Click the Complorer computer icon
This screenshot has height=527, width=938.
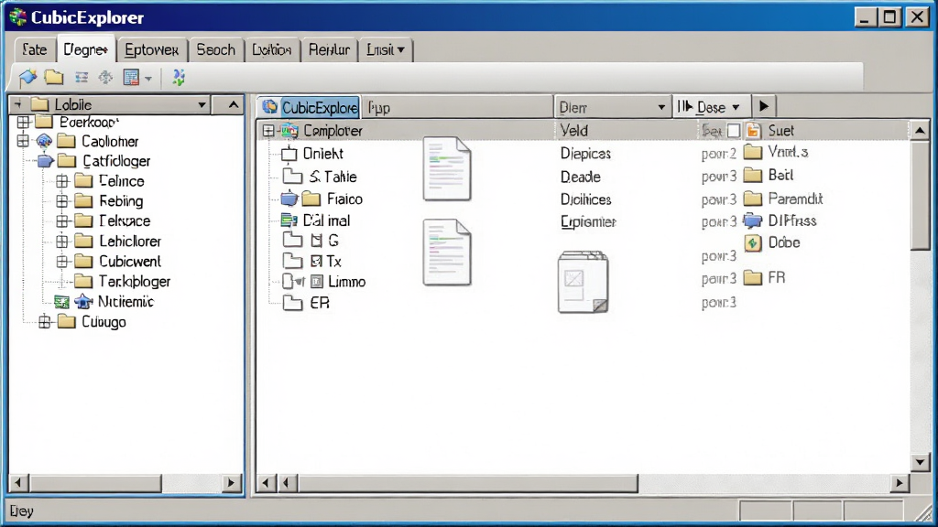pyautogui.click(x=289, y=130)
